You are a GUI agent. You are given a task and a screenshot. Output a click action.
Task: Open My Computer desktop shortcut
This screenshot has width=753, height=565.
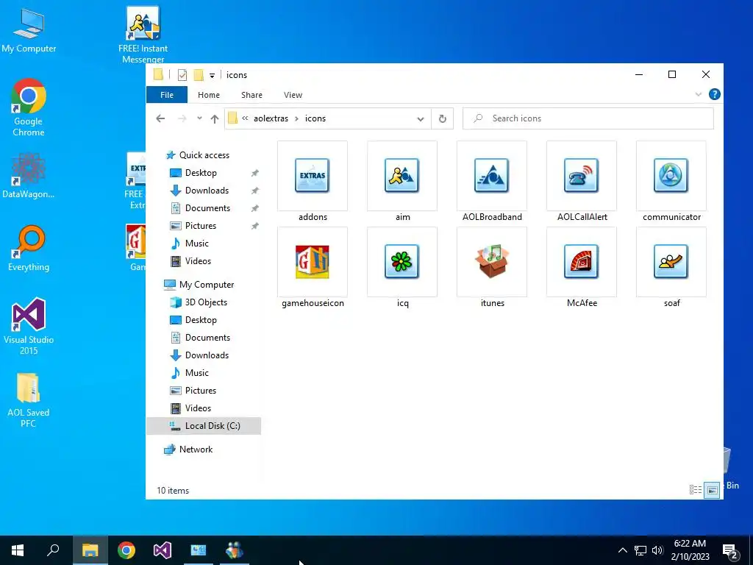click(x=29, y=30)
